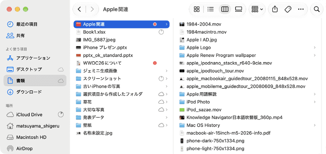Click the cloud download icon beside 草花
Image resolution: width=326 pixels, height=154 pixels.
[x=161, y=102]
